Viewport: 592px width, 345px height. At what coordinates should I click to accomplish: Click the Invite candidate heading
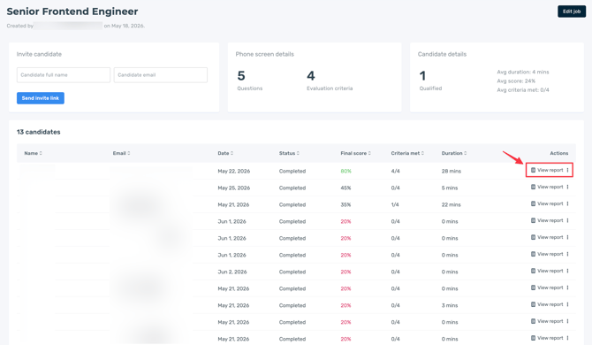point(39,54)
